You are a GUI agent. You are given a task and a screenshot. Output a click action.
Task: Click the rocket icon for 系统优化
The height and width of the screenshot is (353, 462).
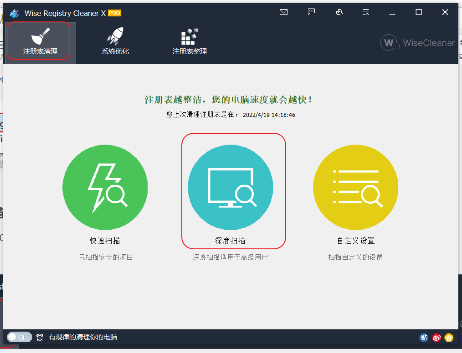(115, 34)
